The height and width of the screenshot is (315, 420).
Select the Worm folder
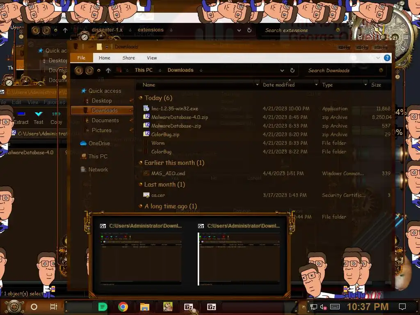[158, 143]
